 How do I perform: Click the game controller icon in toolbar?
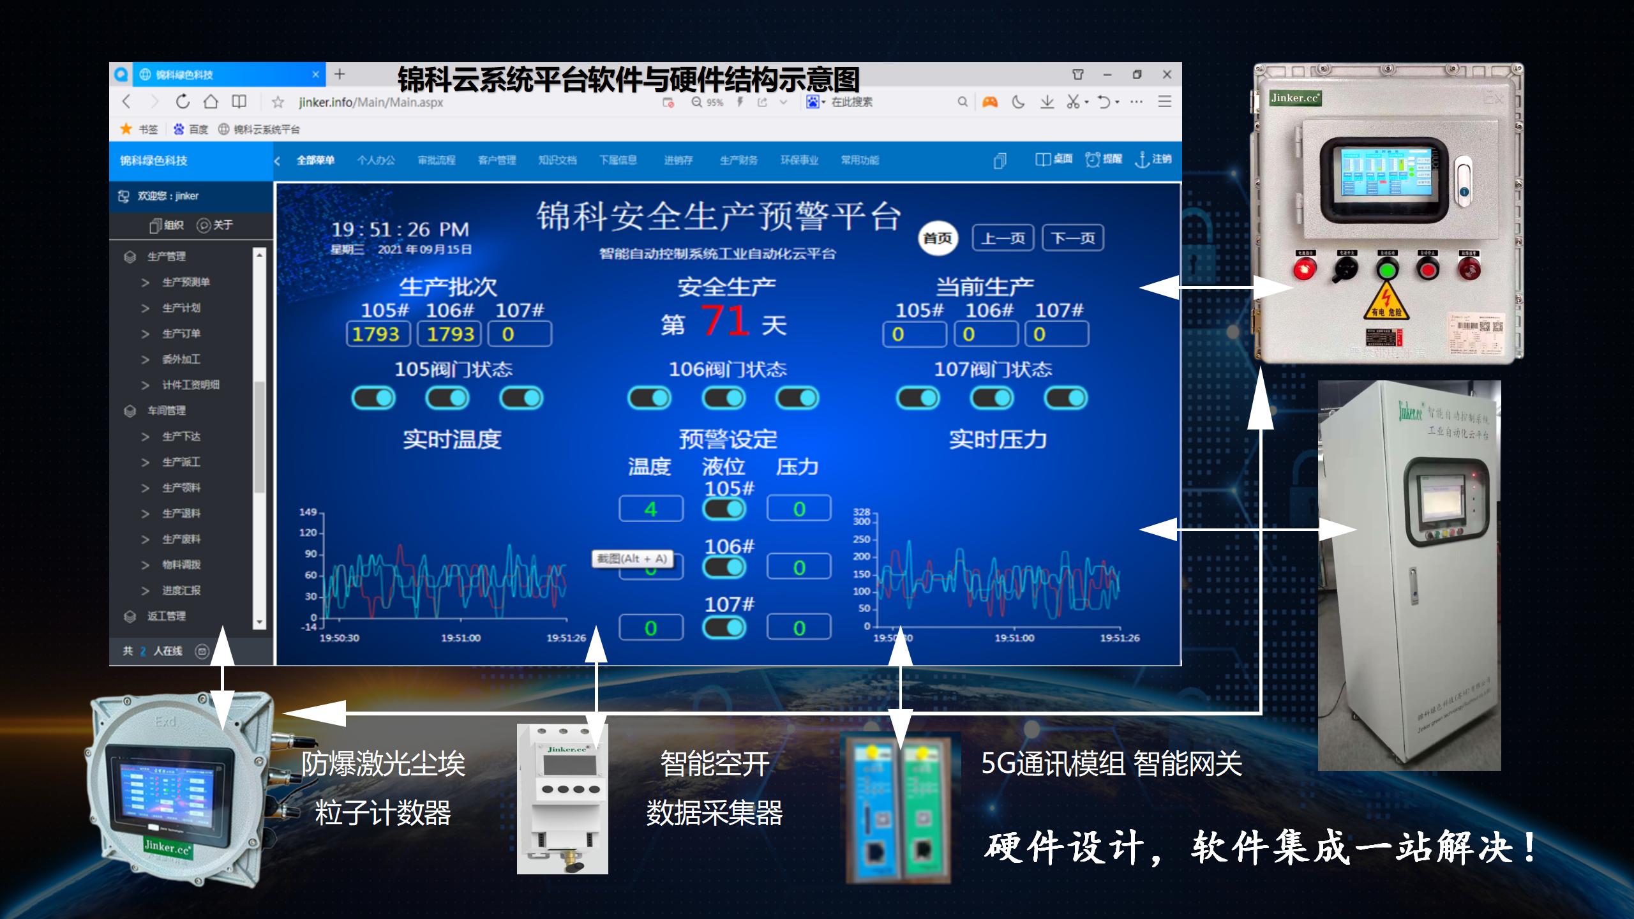(x=990, y=101)
